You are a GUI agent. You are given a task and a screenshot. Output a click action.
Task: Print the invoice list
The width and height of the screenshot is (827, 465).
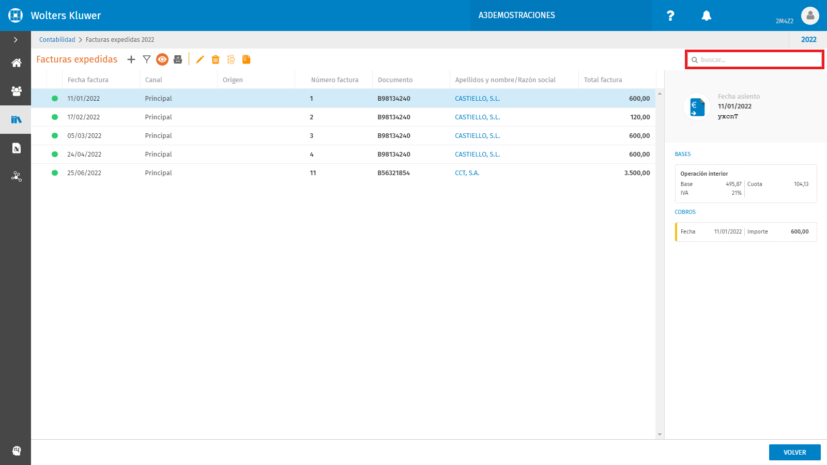pos(178,59)
